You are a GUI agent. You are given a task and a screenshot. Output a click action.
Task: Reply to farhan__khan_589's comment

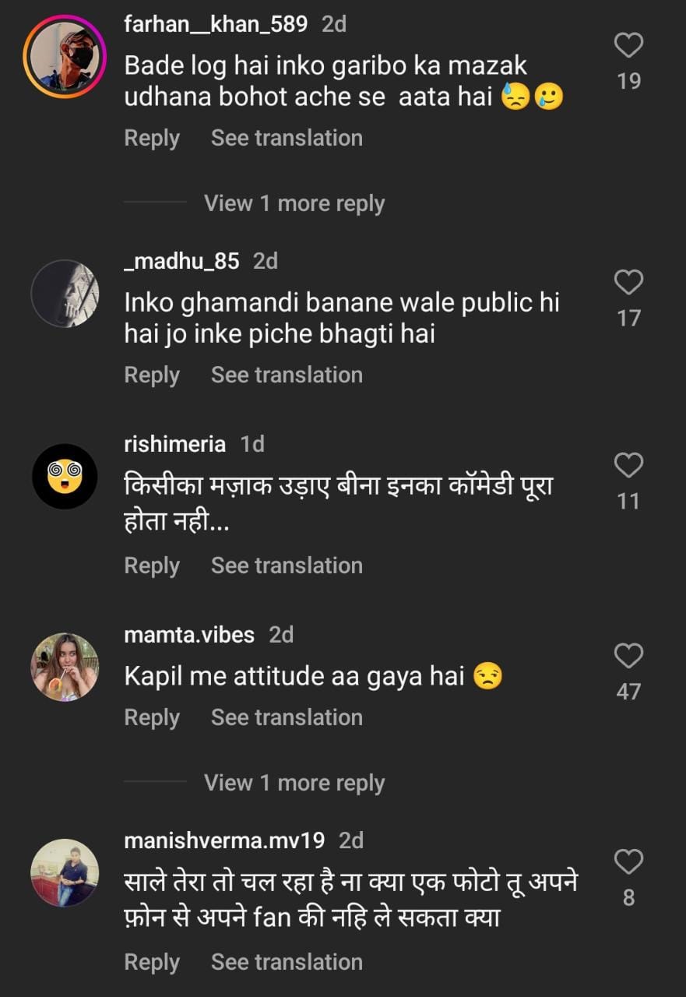152,138
